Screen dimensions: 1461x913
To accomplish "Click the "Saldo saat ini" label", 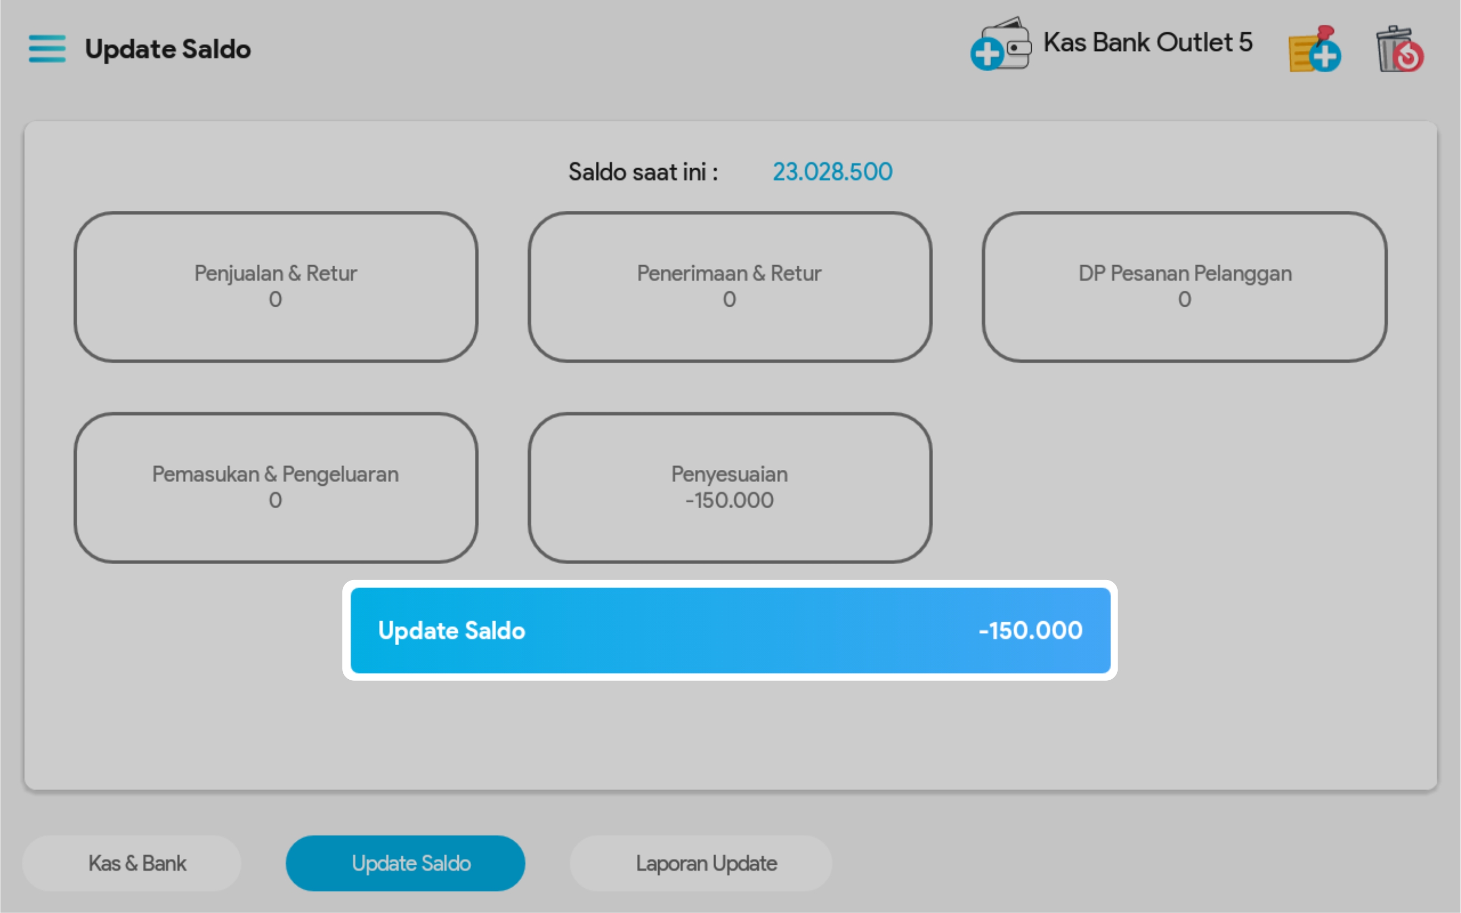I will tap(643, 172).
